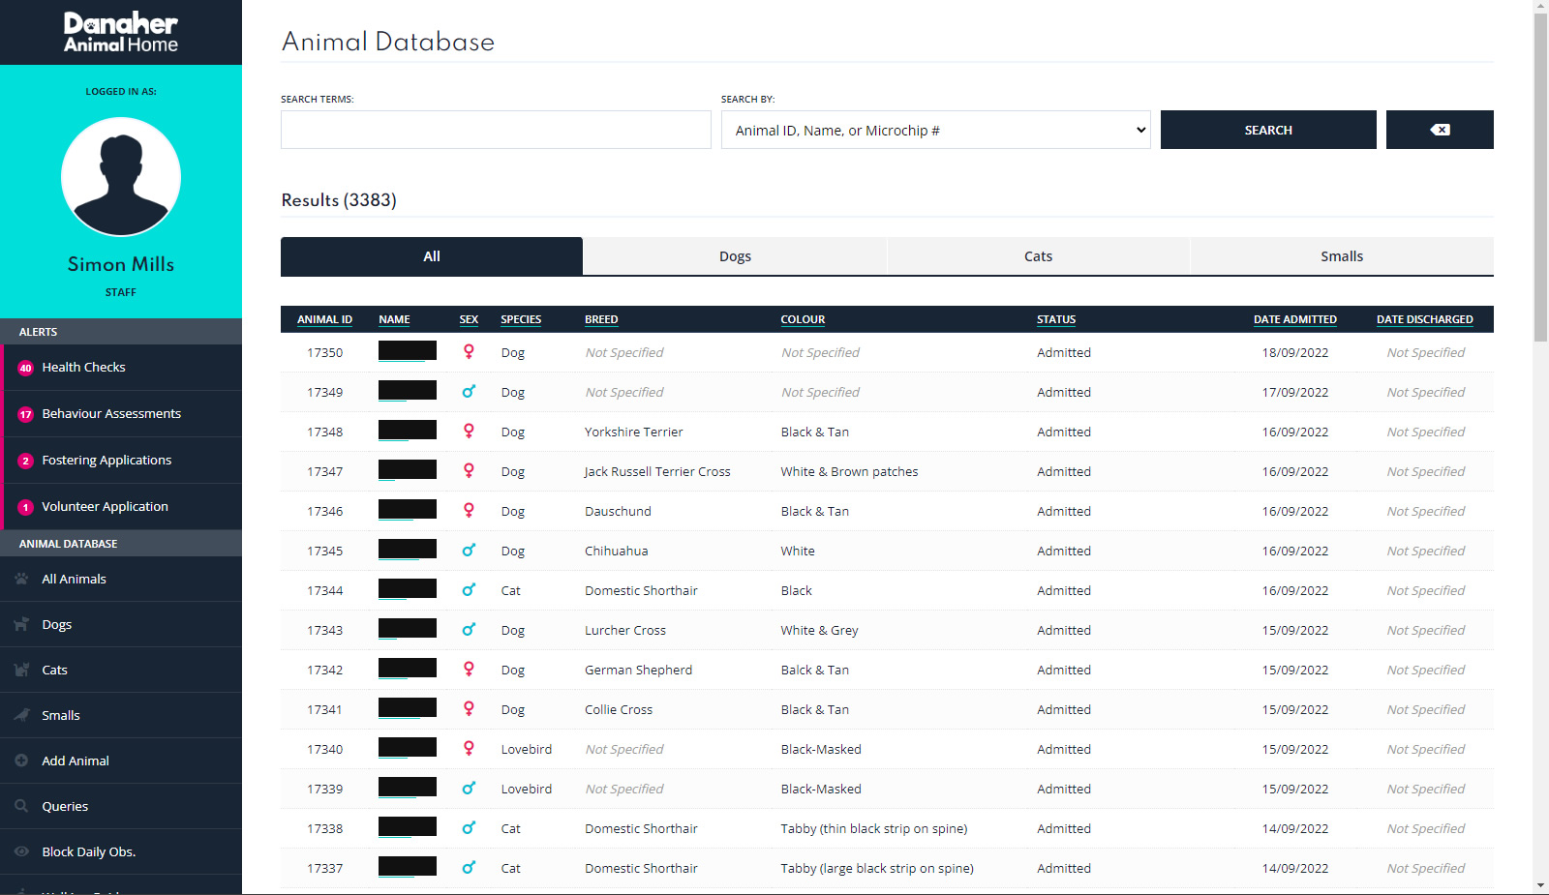
Task: Click the Smalls animal icon in the sidebar
Action: 21,715
